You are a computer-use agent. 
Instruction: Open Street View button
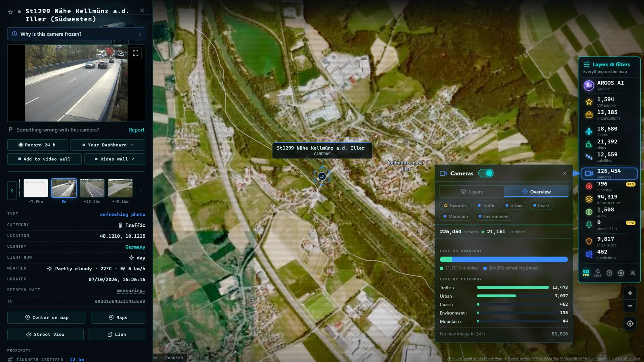coord(45,334)
